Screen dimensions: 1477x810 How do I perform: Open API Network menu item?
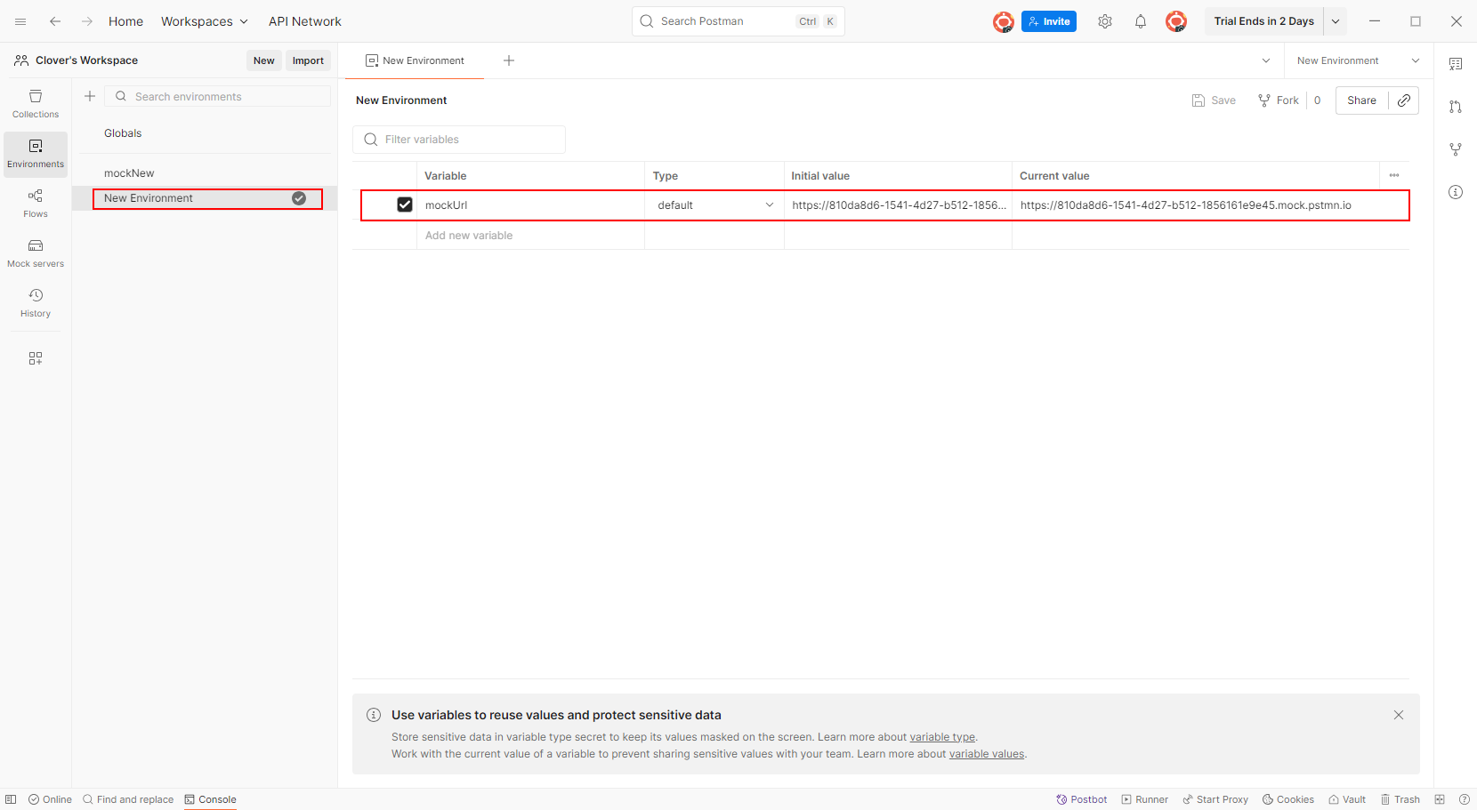(305, 21)
